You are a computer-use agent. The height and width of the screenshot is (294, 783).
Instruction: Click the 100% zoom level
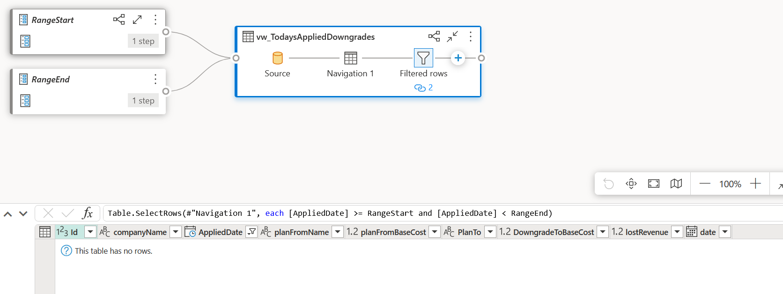(730, 184)
